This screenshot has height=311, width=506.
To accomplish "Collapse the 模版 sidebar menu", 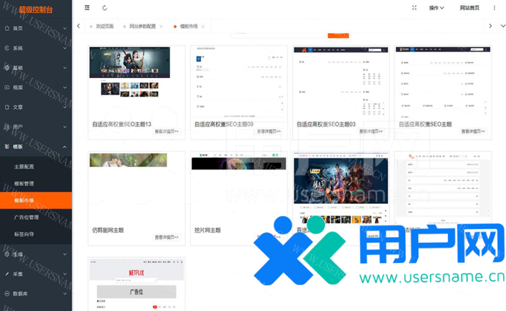I will 35,146.
